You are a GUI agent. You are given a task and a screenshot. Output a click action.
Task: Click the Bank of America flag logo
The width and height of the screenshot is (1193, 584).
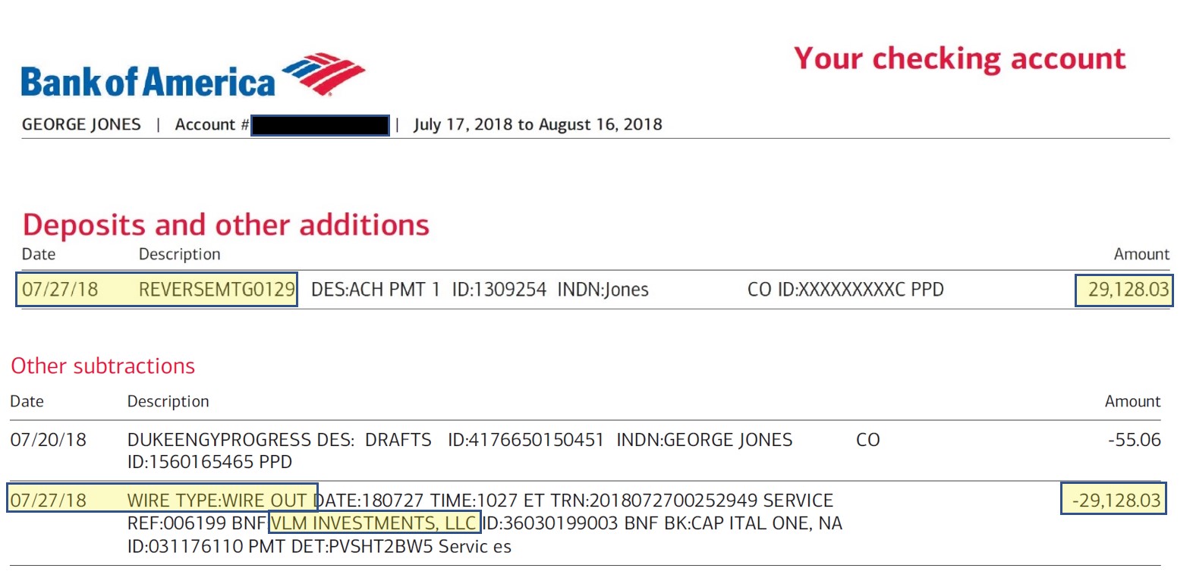click(x=323, y=74)
